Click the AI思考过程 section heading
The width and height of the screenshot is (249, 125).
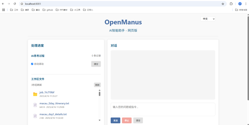coord(38,56)
